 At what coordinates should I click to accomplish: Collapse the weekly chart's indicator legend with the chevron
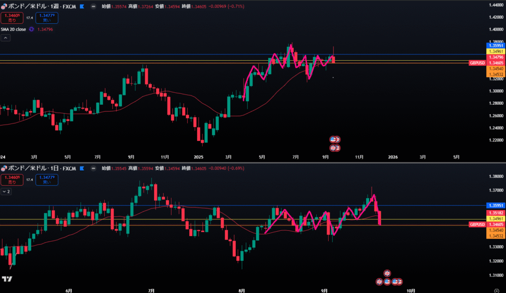click(5, 38)
